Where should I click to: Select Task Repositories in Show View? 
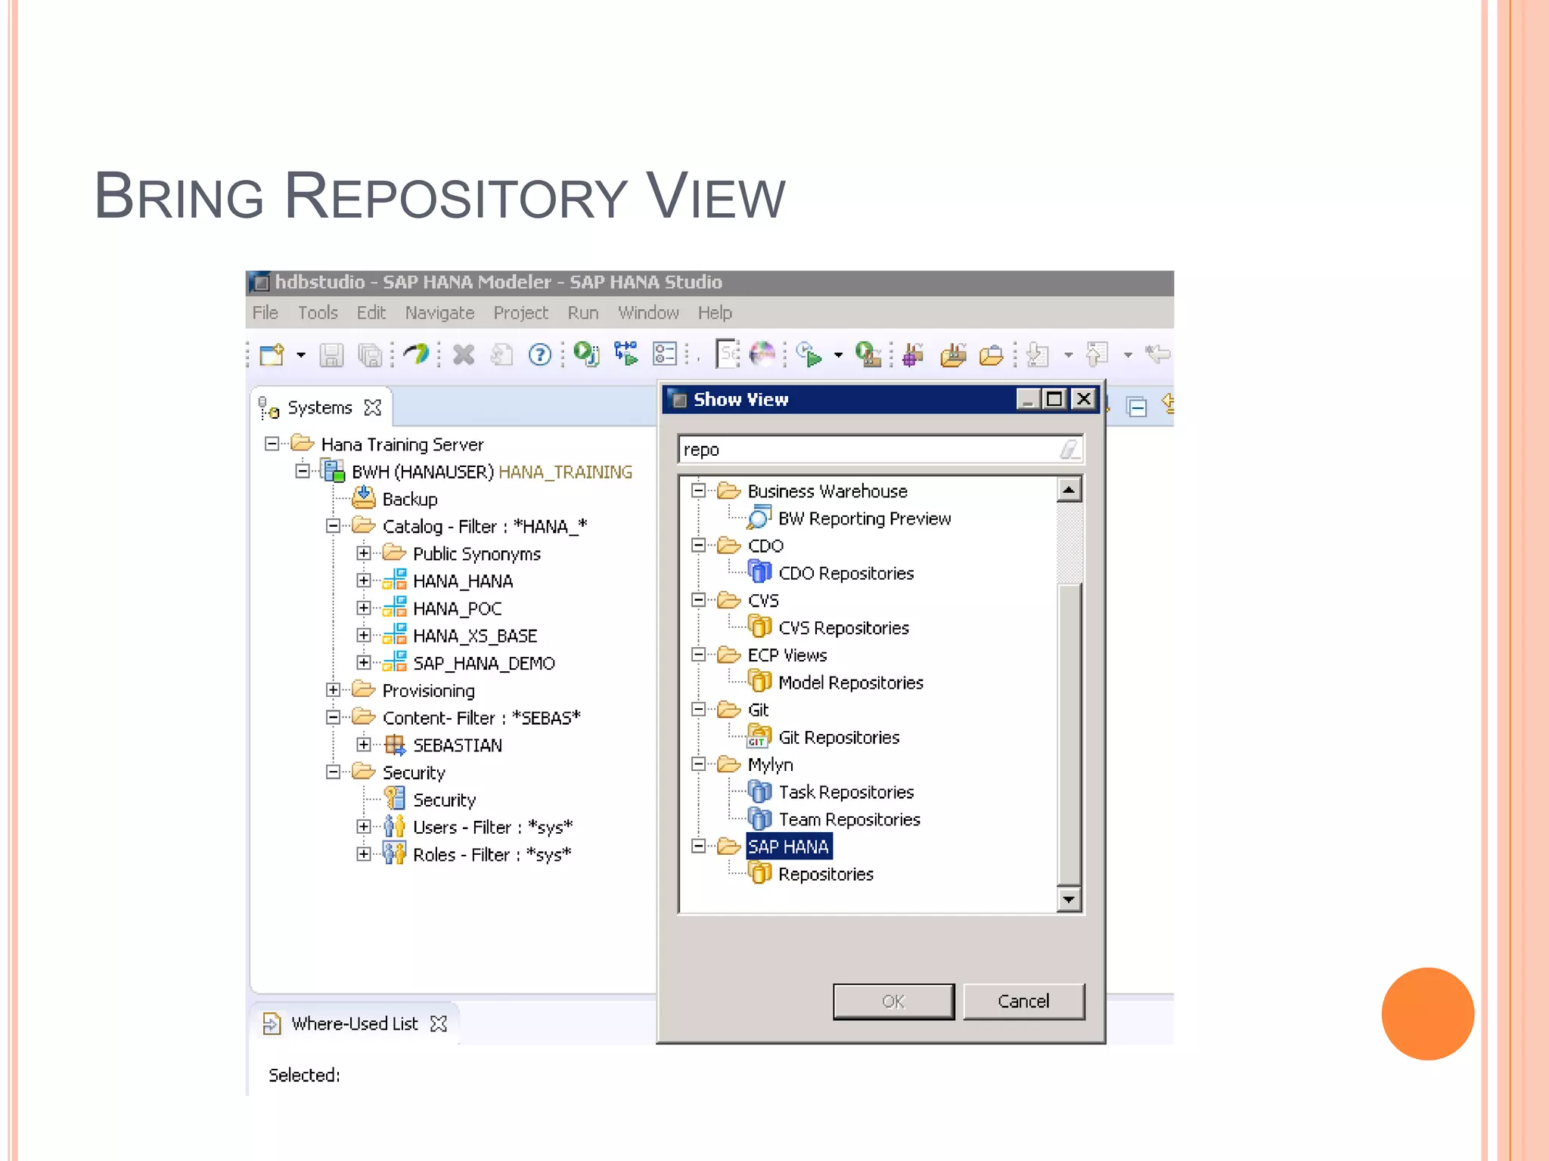click(846, 792)
